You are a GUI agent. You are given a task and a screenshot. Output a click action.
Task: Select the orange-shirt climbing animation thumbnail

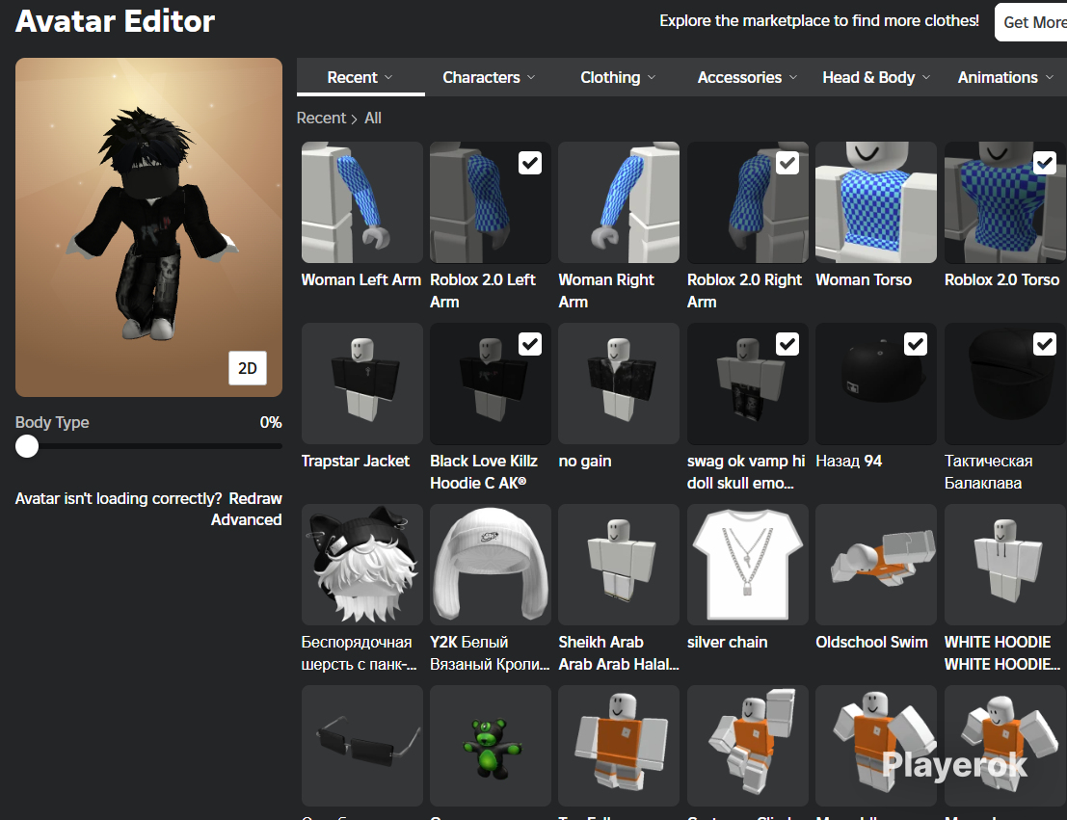click(747, 745)
